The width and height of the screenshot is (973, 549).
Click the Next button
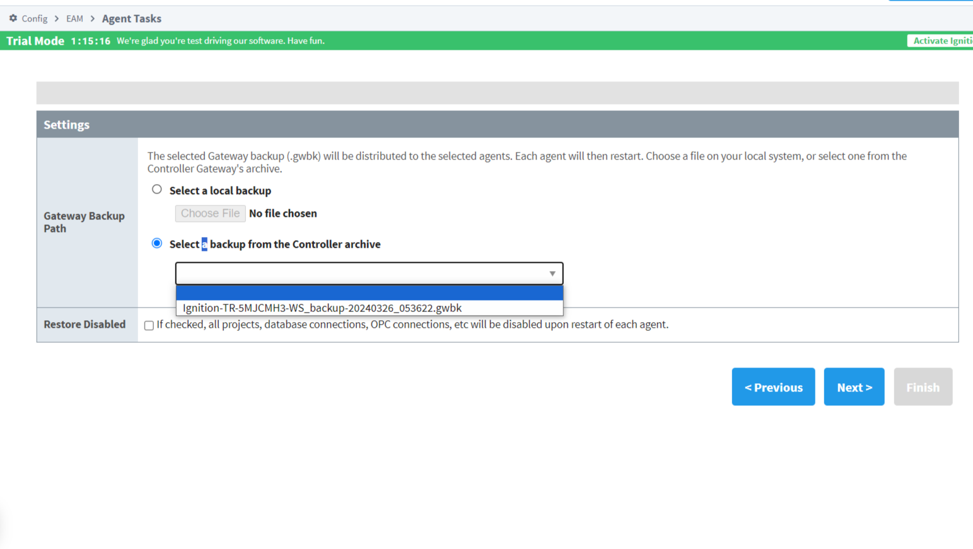[x=854, y=387]
